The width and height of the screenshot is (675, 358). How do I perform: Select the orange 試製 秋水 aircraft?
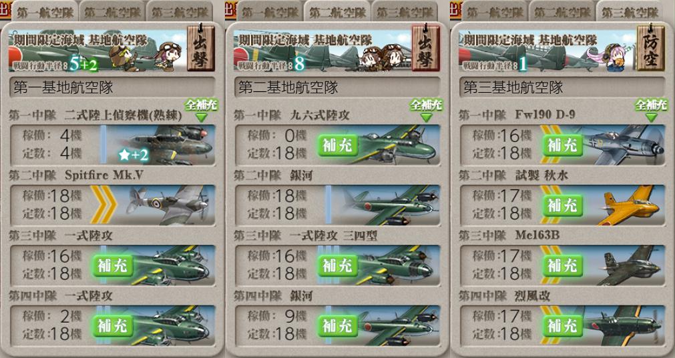pyautogui.click(x=624, y=205)
